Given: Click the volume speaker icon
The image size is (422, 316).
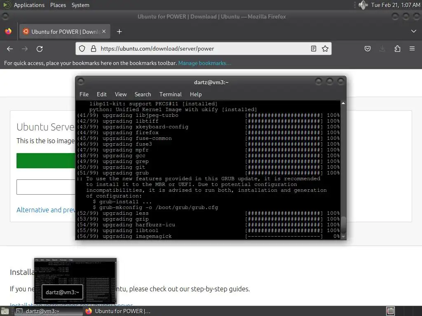Looking at the screenshot, I should point(363,5).
